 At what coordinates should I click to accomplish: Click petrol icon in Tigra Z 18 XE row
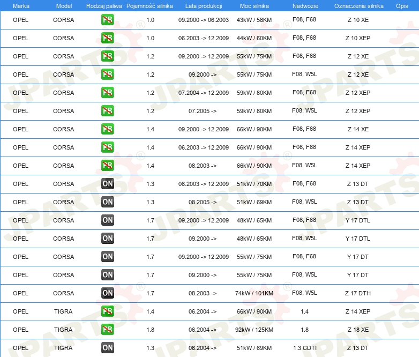pyautogui.click(x=107, y=330)
